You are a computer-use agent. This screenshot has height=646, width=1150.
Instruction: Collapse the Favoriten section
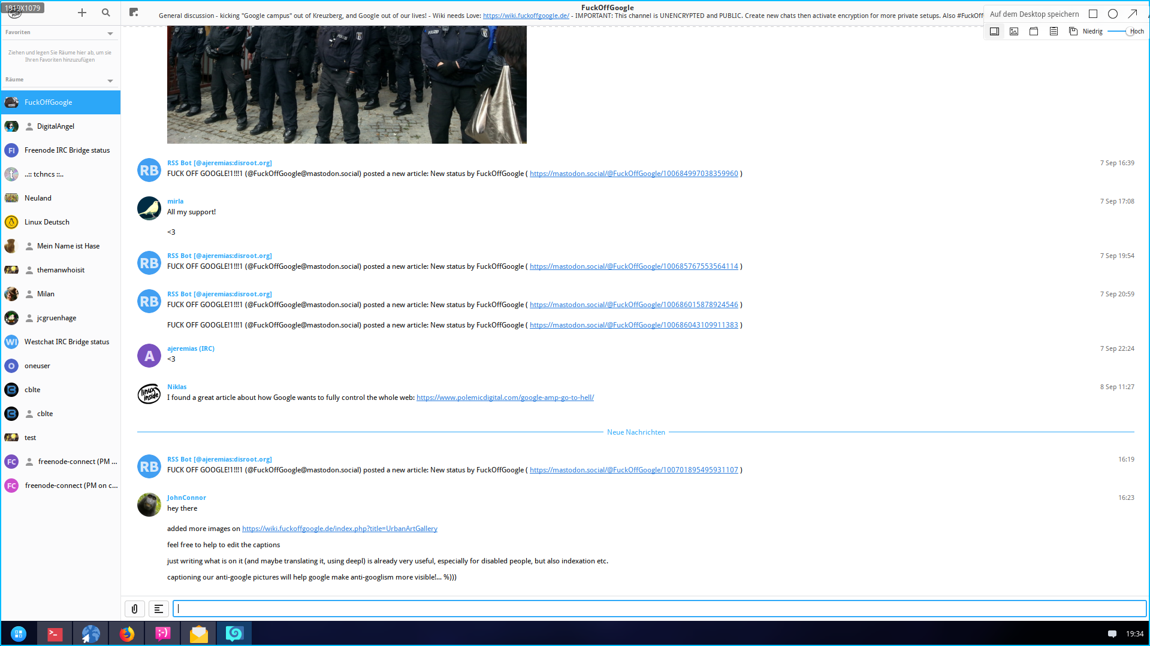(x=110, y=33)
